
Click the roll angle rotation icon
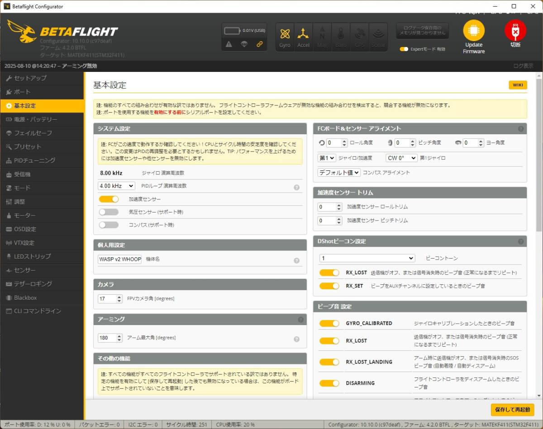coord(322,143)
